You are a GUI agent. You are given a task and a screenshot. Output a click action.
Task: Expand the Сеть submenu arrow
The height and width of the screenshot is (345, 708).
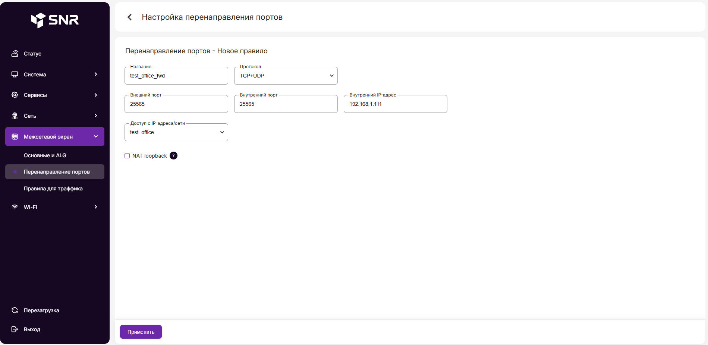pyautogui.click(x=96, y=116)
